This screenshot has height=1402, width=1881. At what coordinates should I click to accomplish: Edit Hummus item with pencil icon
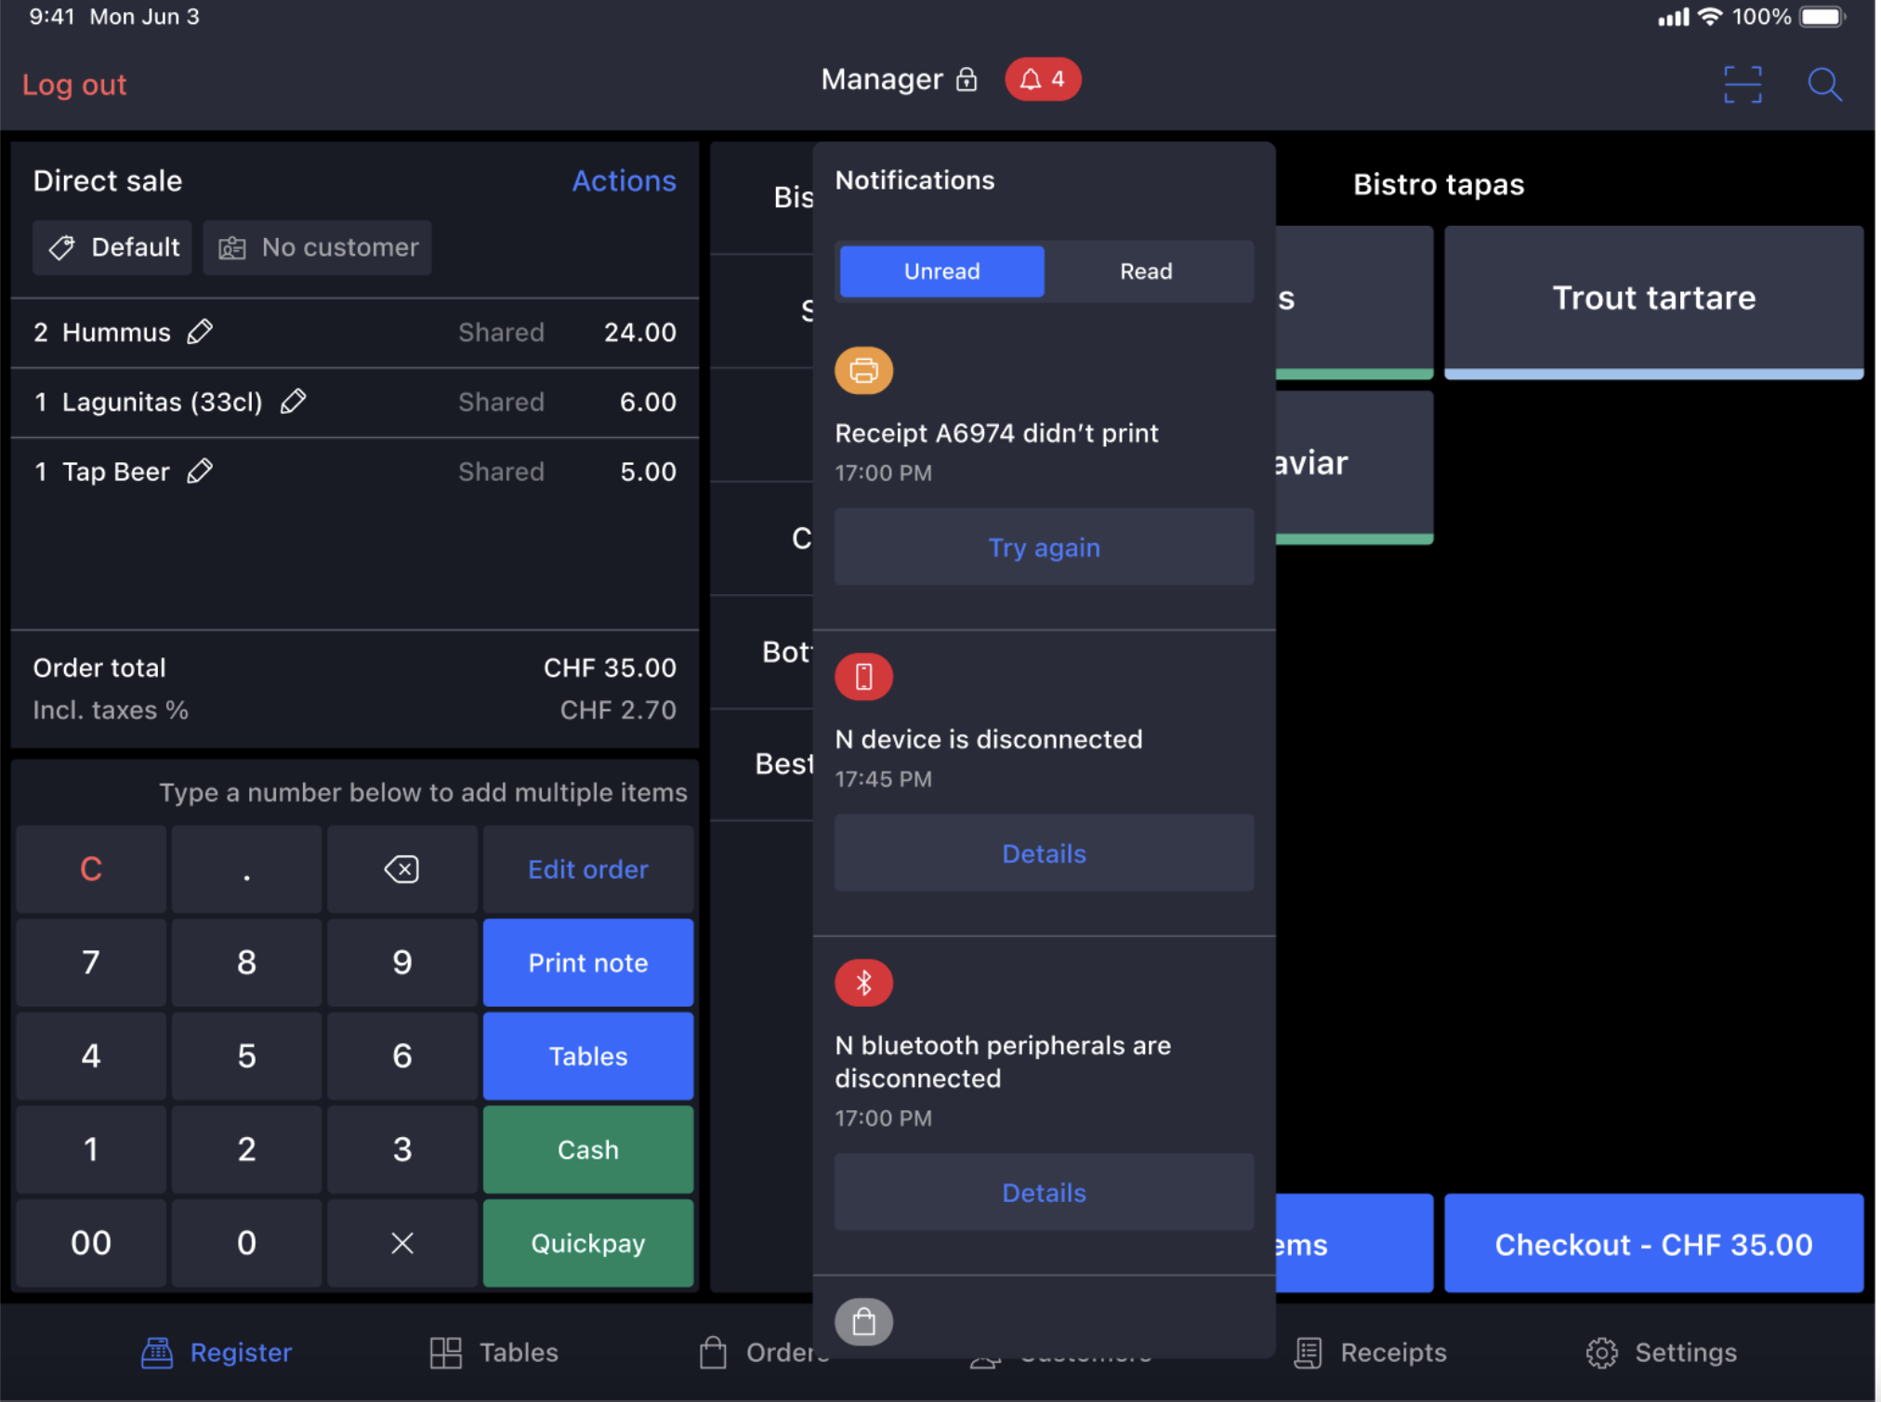(200, 332)
